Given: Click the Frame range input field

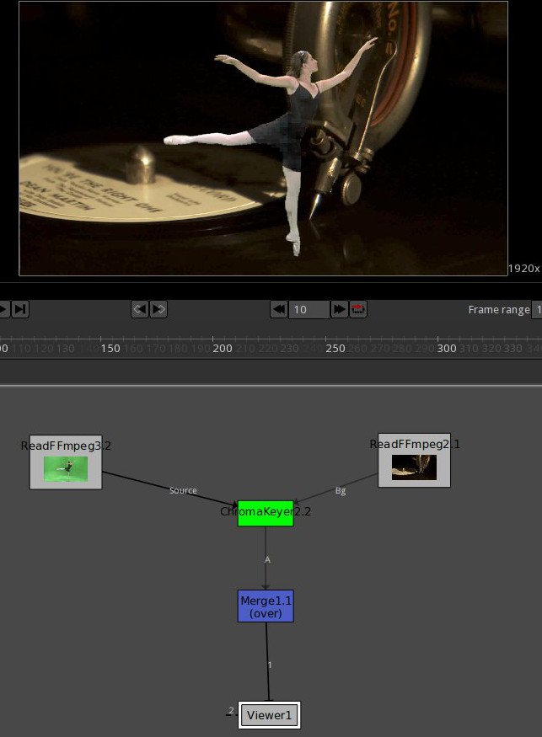Looking at the screenshot, I should (536, 309).
